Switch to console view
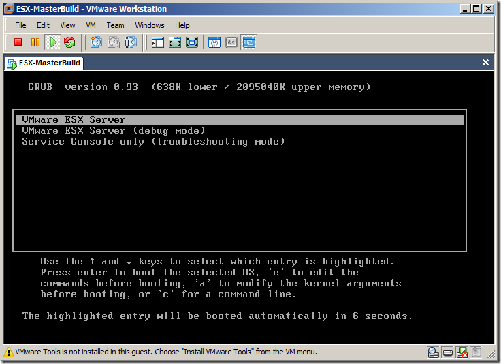Screen dimensions: 501x364 249,42
